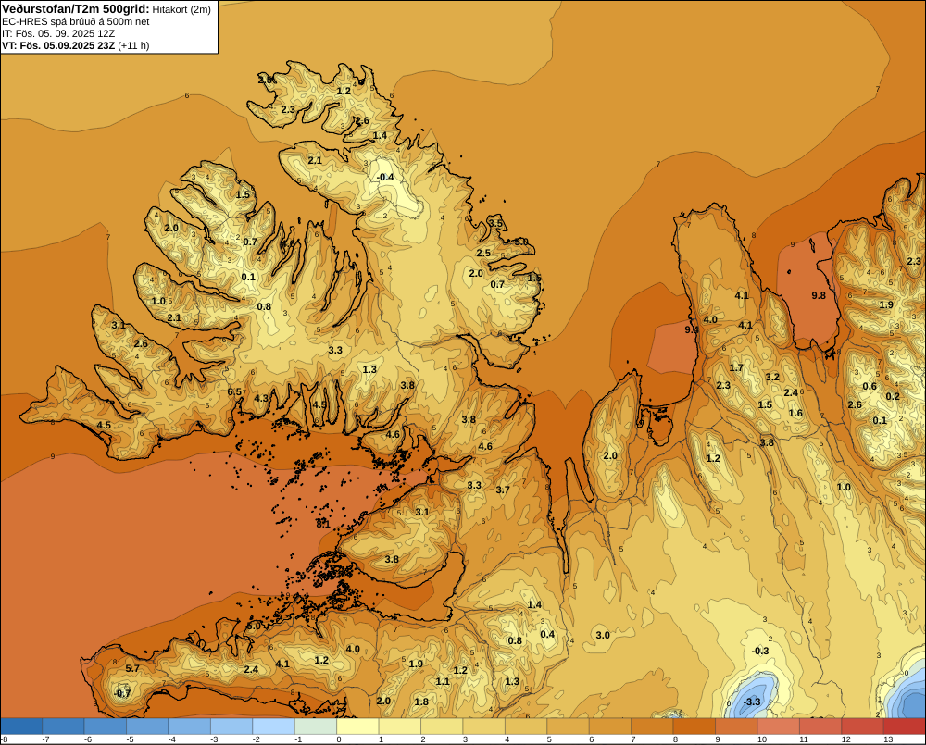Screen dimensions: 926x745
Task: Select the legend swatch between -2 and -1
Action: point(273,726)
